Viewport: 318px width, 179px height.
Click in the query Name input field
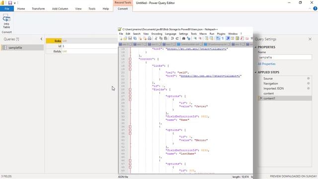click(285, 58)
